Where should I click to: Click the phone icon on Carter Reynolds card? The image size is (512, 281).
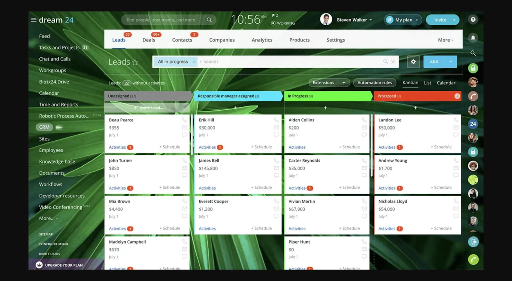[364, 160]
